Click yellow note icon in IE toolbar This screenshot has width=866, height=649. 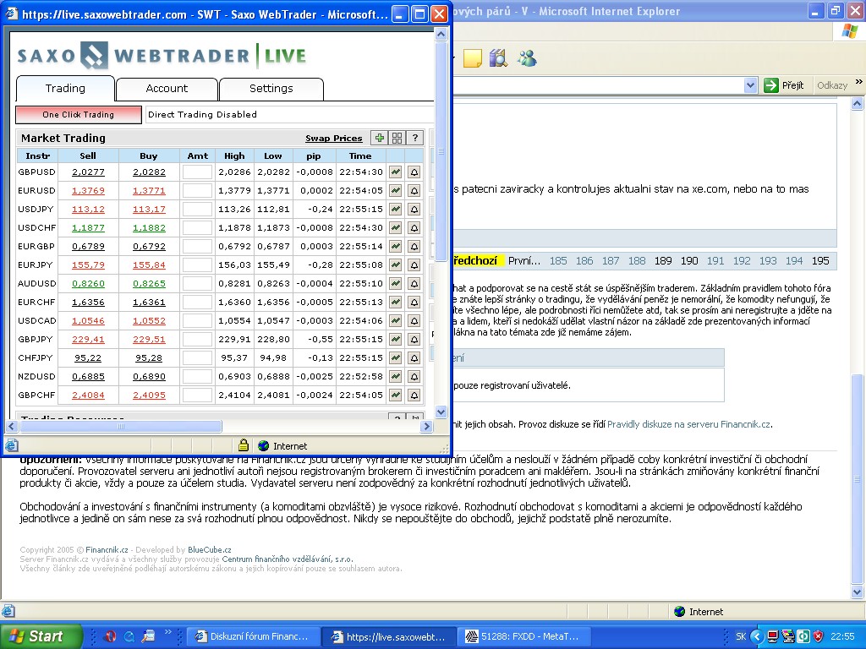point(472,58)
